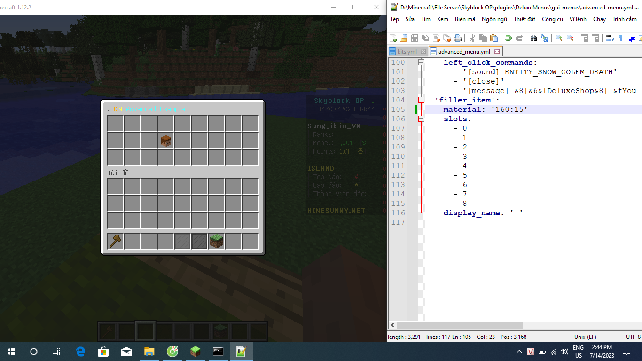Click Unix (LF) in the status bar
The width and height of the screenshot is (642, 361).
tap(585, 337)
